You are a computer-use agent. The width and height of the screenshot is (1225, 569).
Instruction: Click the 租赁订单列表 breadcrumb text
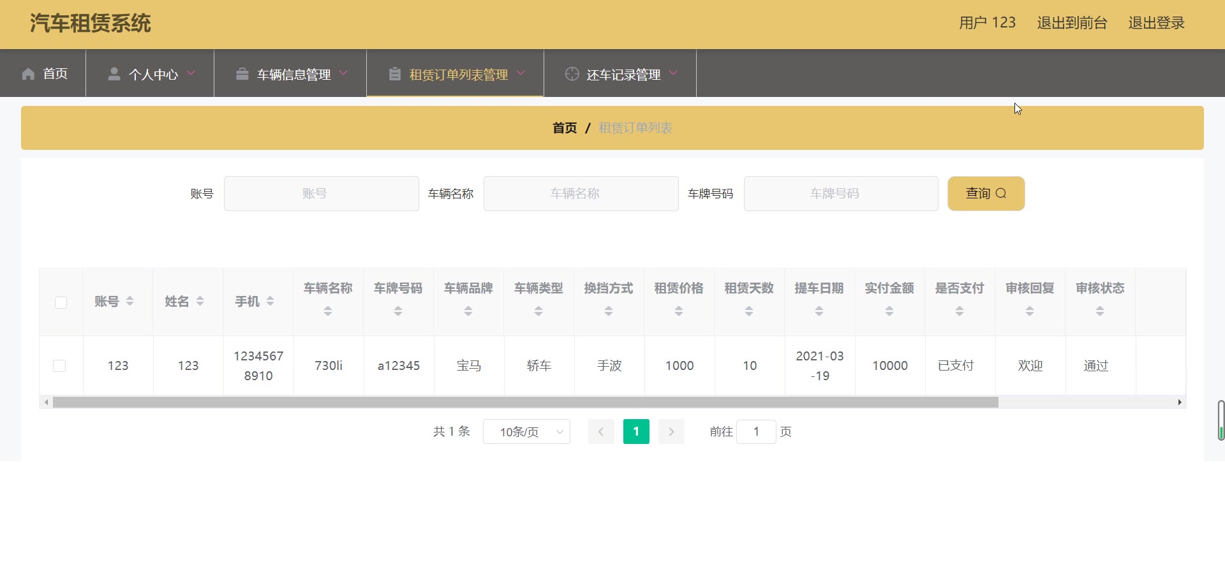pos(635,128)
